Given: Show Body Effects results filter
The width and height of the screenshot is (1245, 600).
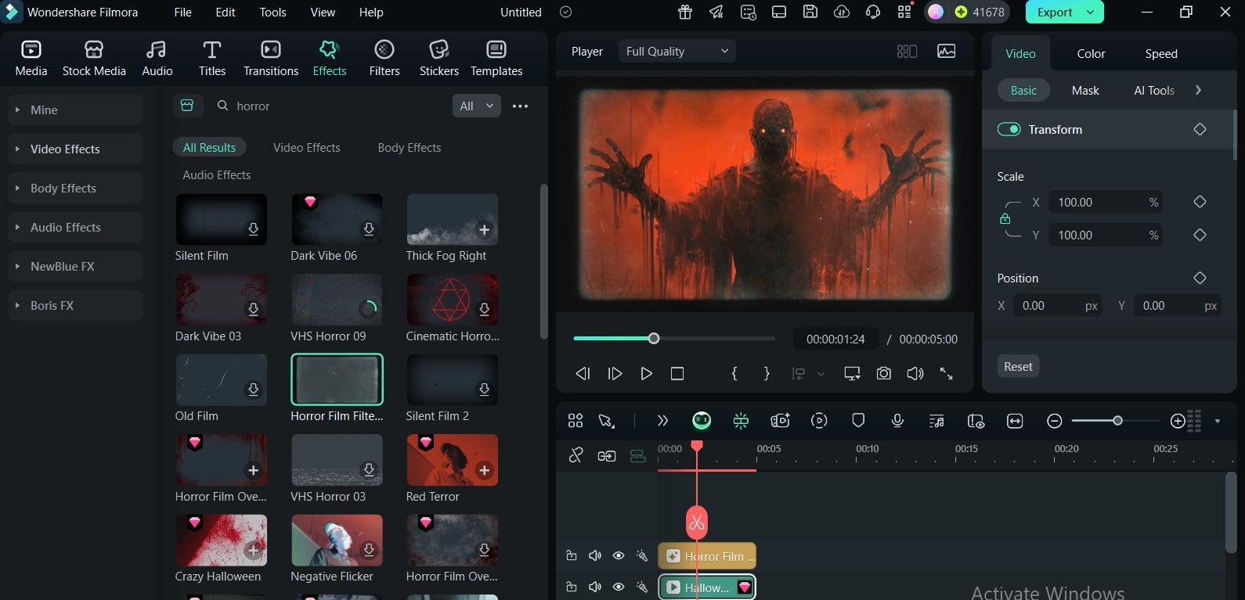Looking at the screenshot, I should pos(410,147).
